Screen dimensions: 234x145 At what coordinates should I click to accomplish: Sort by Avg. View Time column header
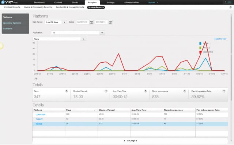pos(147,110)
